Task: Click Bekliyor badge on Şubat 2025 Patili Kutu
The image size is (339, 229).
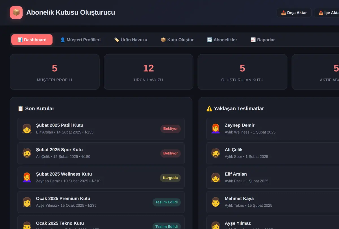Action: coord(171,129)
